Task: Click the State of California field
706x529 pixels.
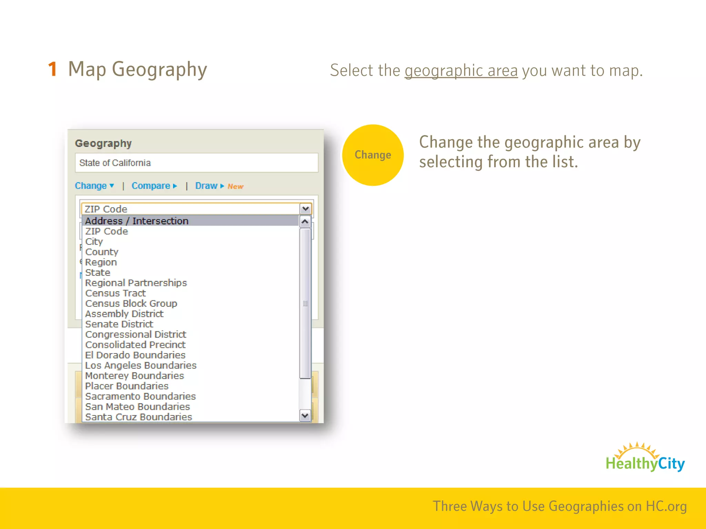Action: pos(196,163)
